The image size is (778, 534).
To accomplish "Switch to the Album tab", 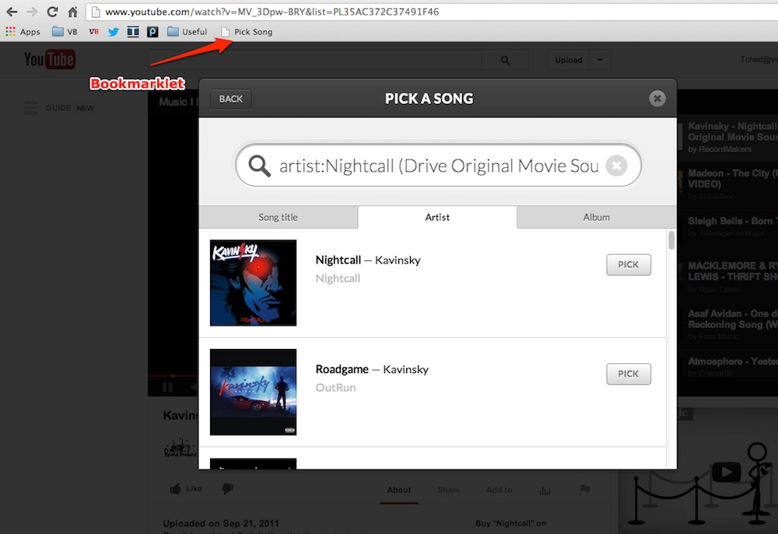I will coord(597,217).
